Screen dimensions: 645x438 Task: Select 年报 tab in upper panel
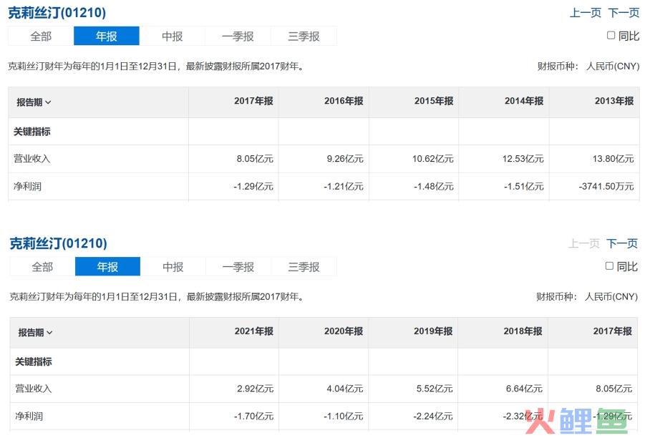click(x=107, y=36)
